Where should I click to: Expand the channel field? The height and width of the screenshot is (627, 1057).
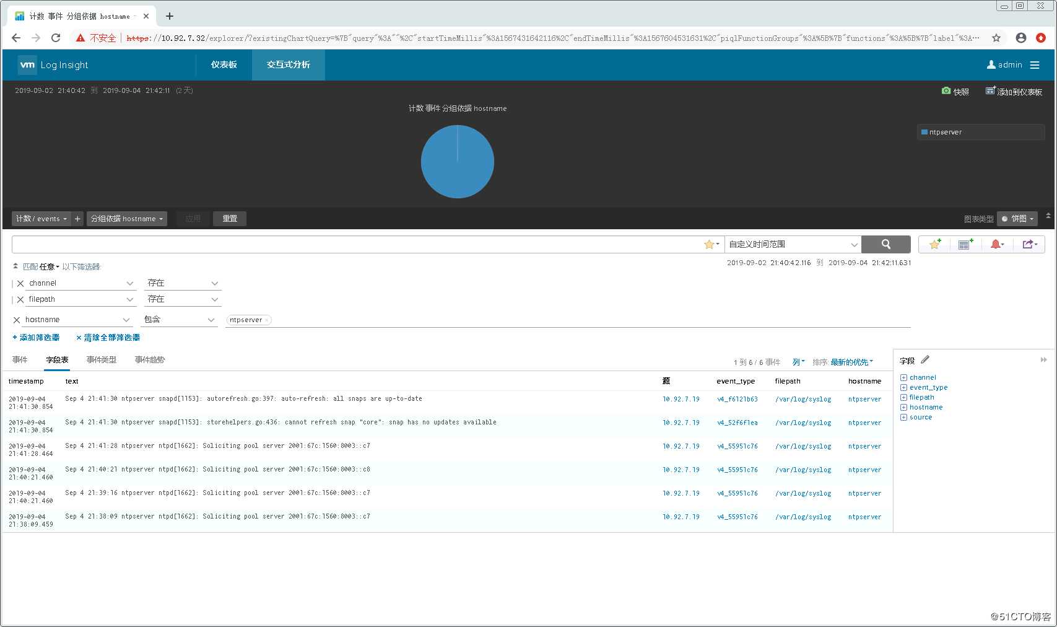pyautogui.click(x=903, y=378)
